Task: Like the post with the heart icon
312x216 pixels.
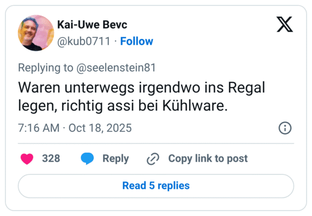Action: [26, 159]
